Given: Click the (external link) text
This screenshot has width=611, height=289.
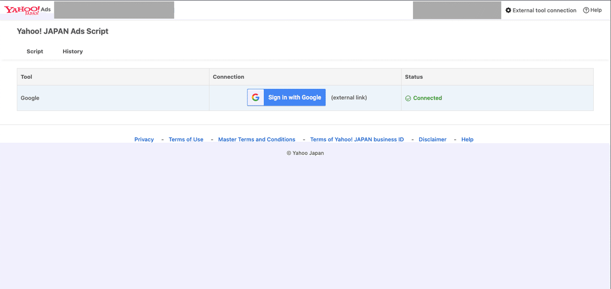Looking at the screenshot, I should [x=349, y=98].
